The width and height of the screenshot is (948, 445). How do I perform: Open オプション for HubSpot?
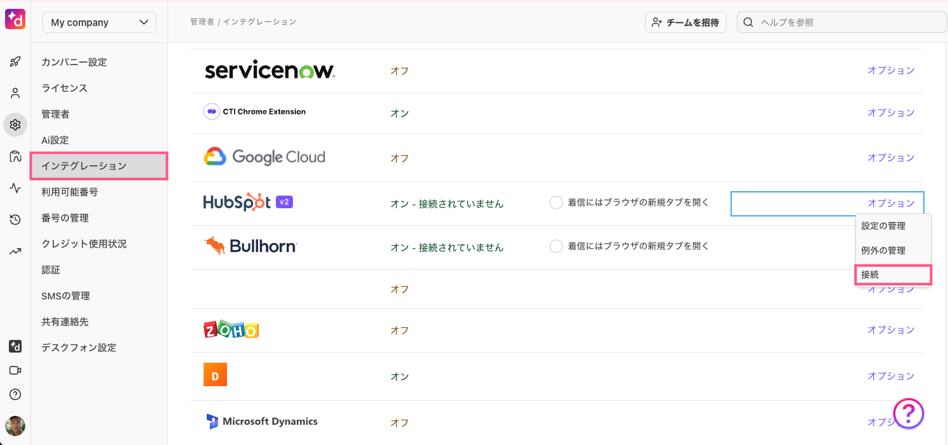(891, 203)
